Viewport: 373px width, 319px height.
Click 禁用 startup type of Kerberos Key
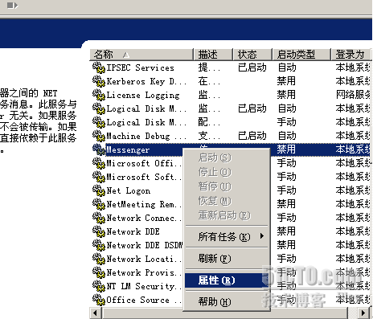click(286, 81)
